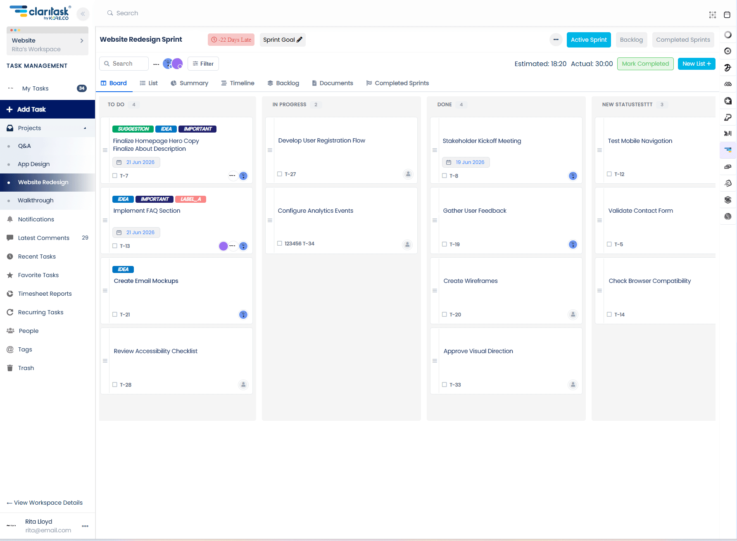Open the People group icon
Screen dimensions: 737x541
(10, 331)
